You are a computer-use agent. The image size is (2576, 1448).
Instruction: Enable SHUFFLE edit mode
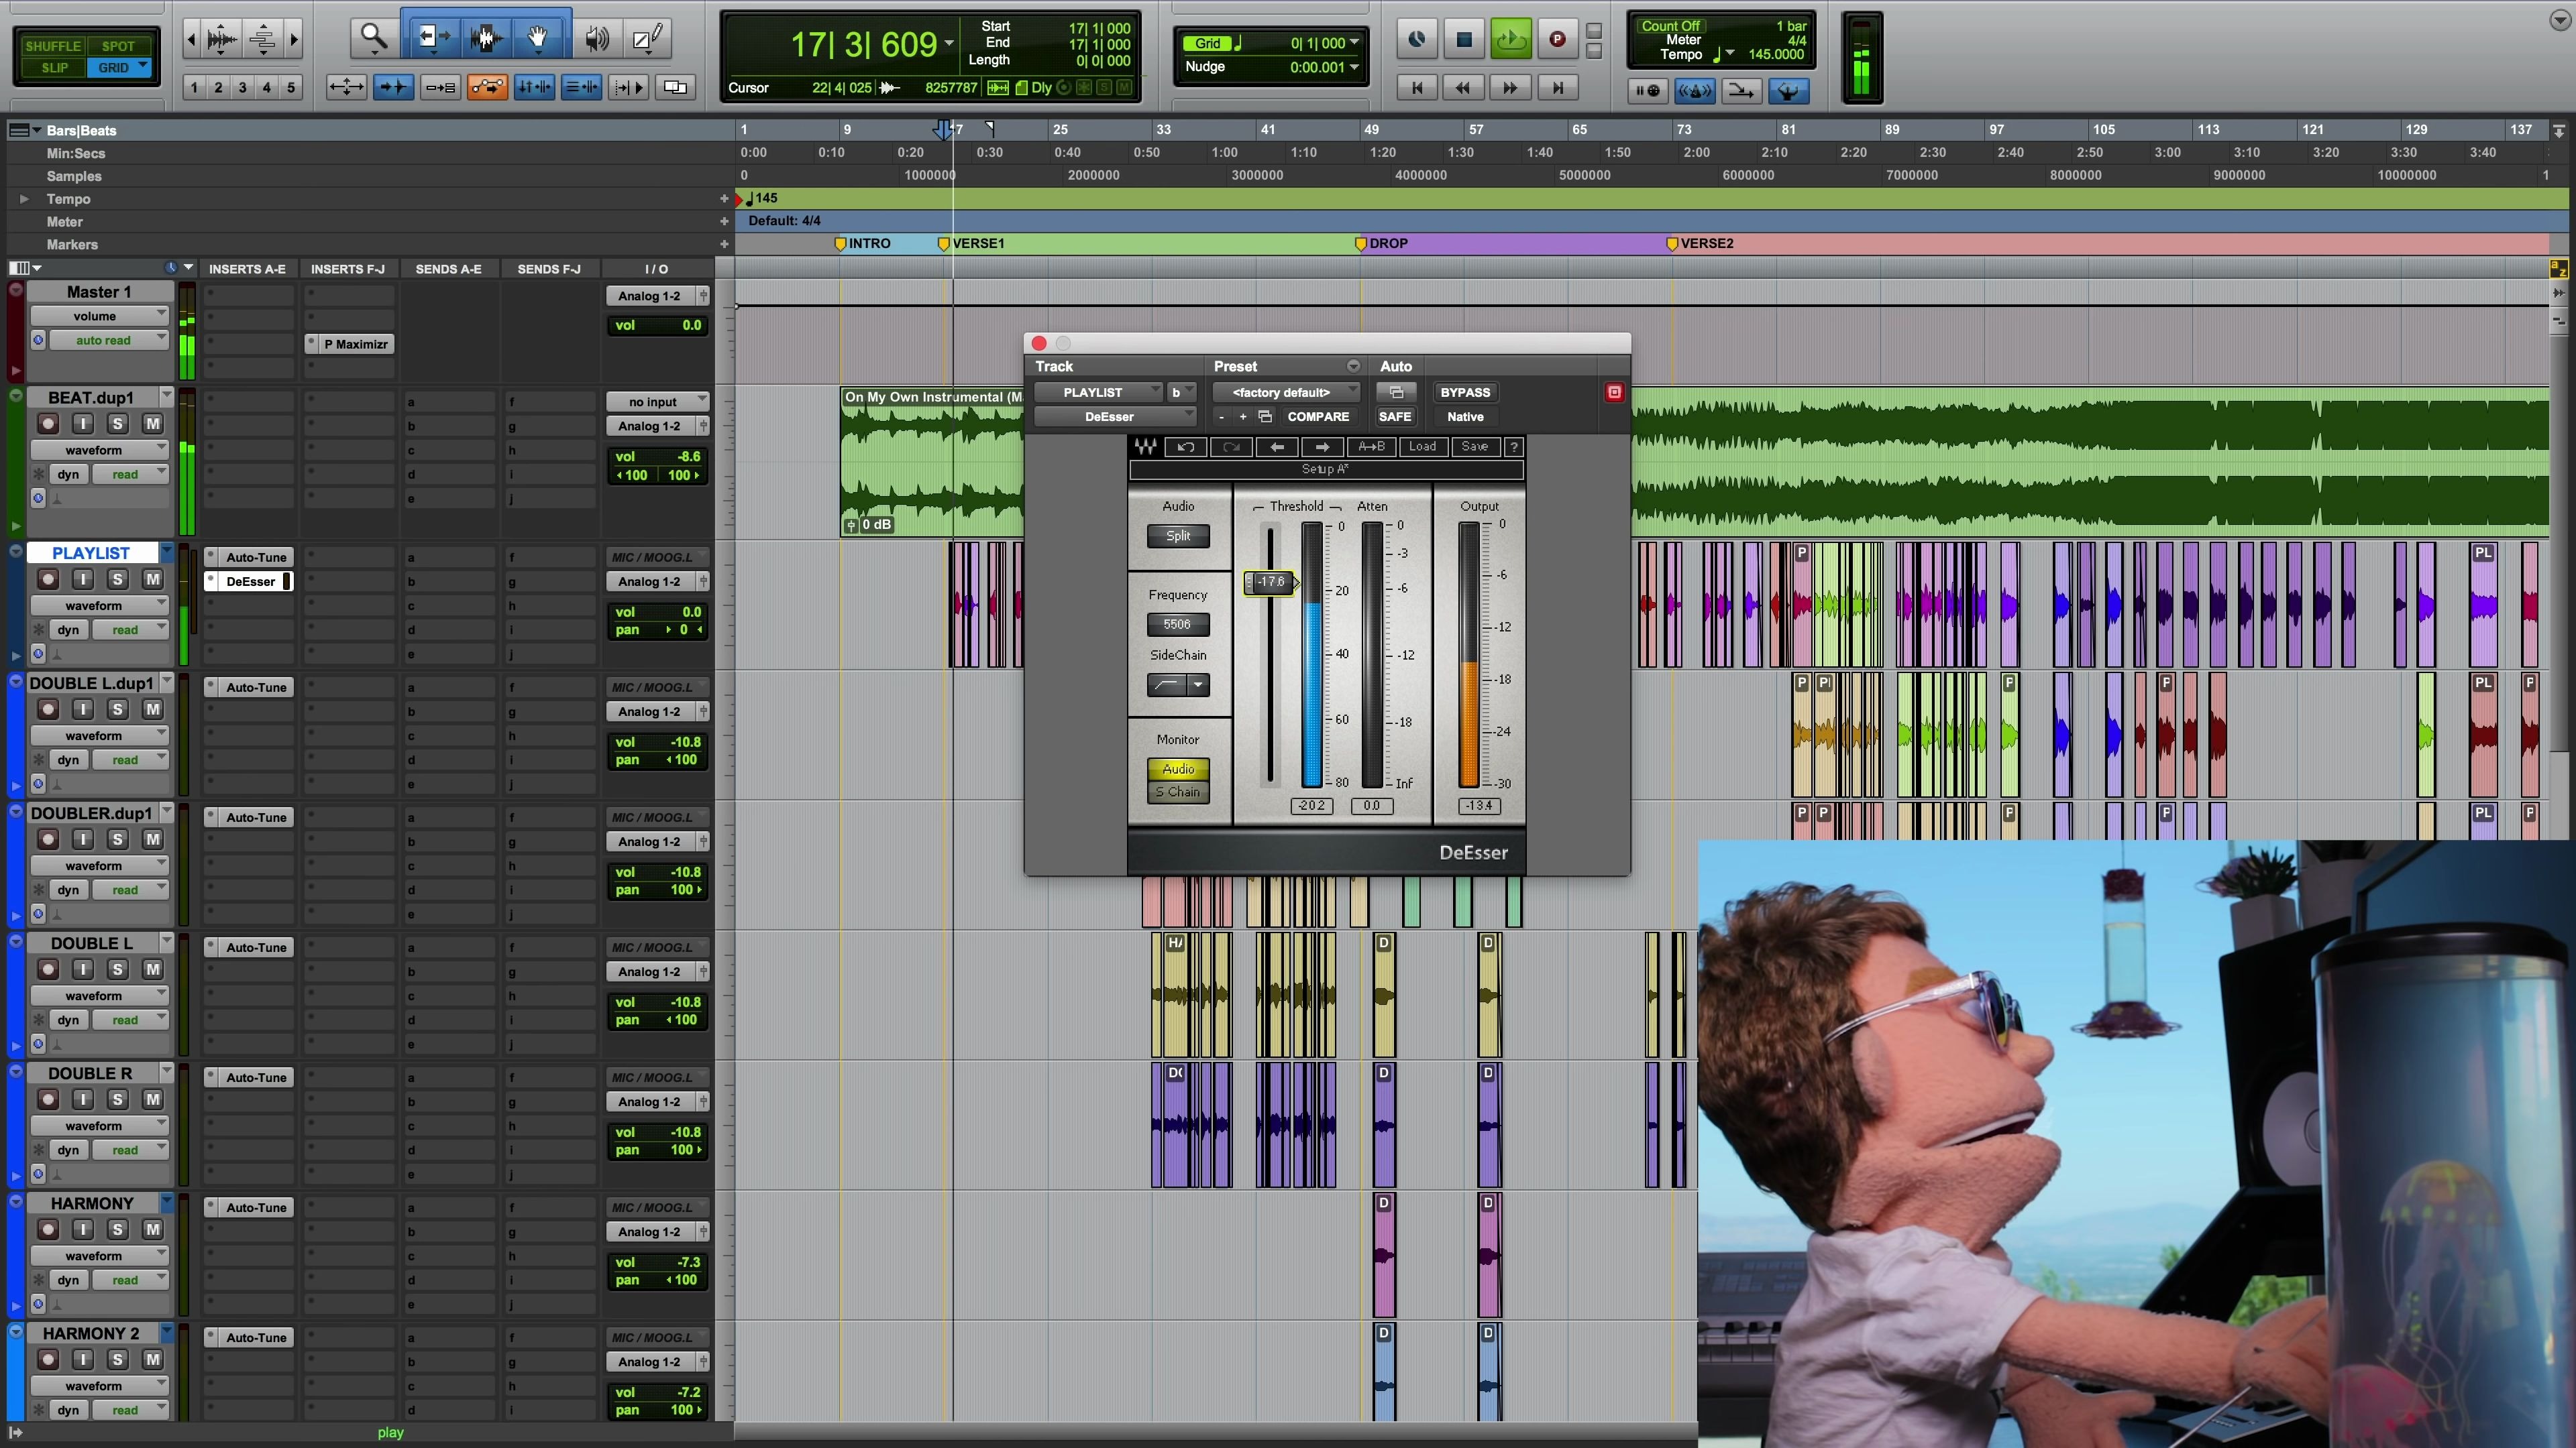point(53,46)
